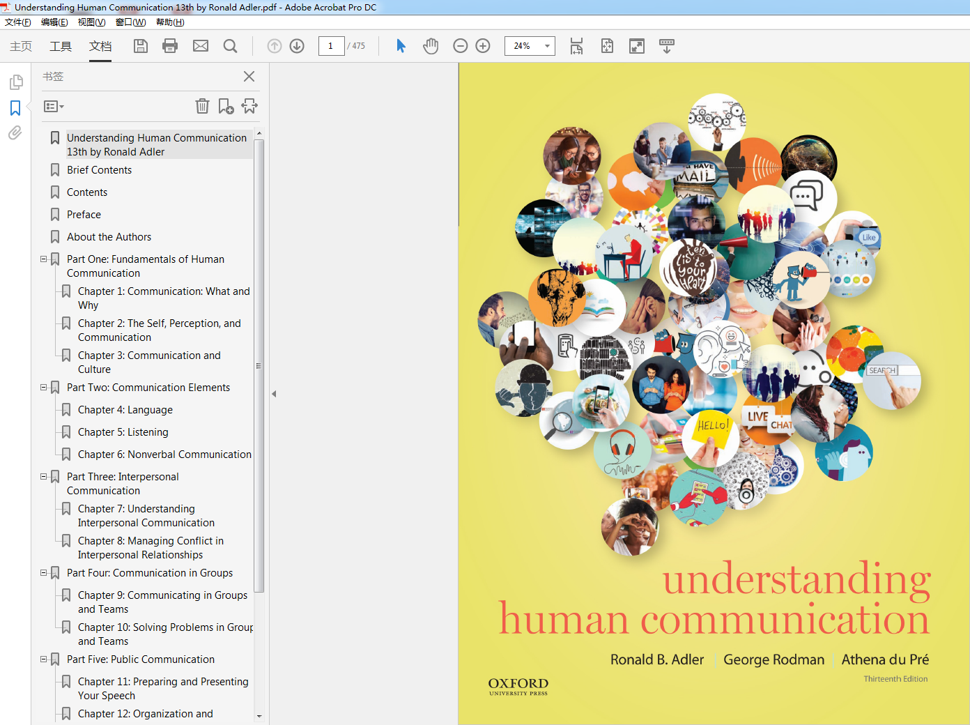Image resolution: width=970 pixels, height=725 pixels.
Task: Collapse the Part Five bookmark node
Action: pos(44,659)
